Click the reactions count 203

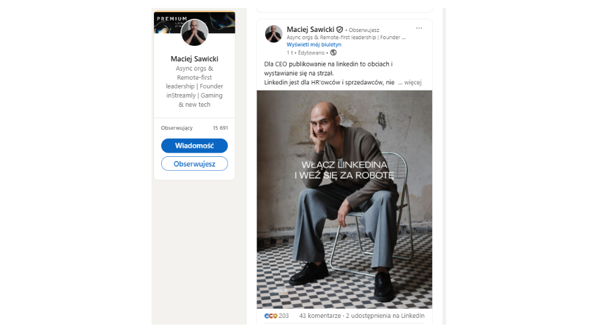(x=284, y=316)
